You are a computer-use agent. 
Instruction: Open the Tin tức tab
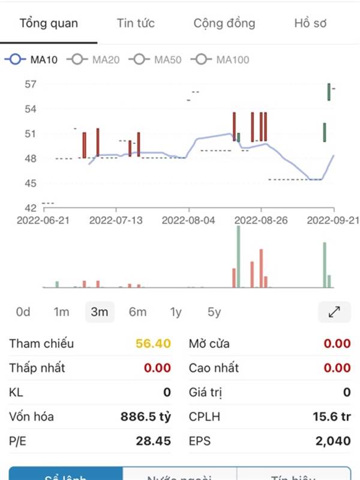coord(136,23)
